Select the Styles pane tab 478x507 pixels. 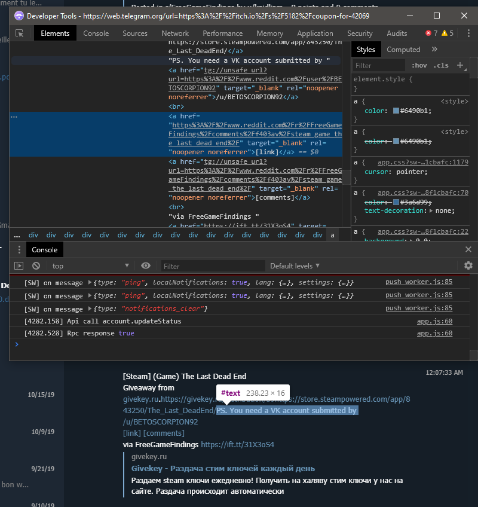click(366, 50)
